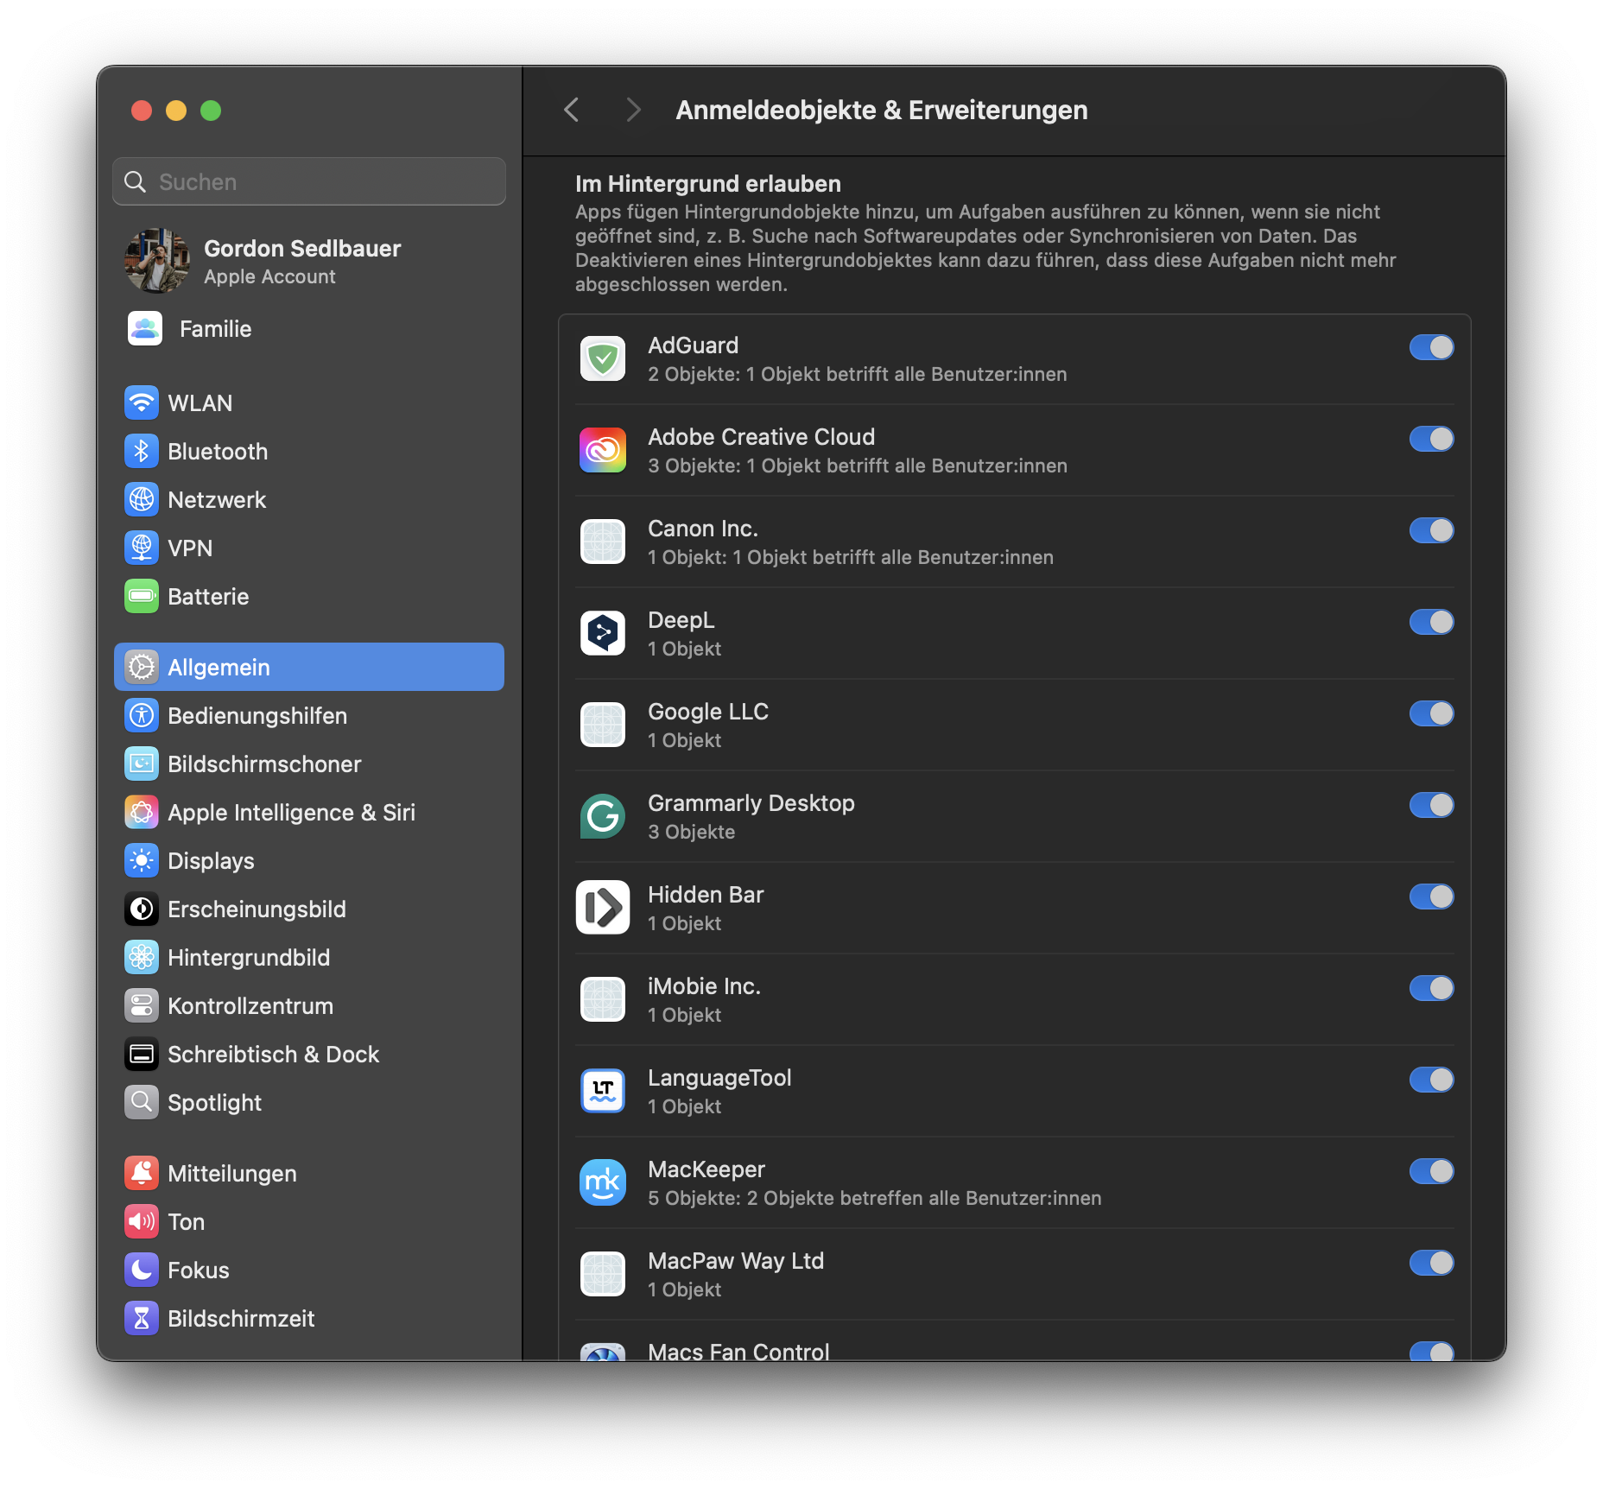The image size is (1603, 1489).
Task: Go back using the left chevron
Action: (x=571, y=110)
